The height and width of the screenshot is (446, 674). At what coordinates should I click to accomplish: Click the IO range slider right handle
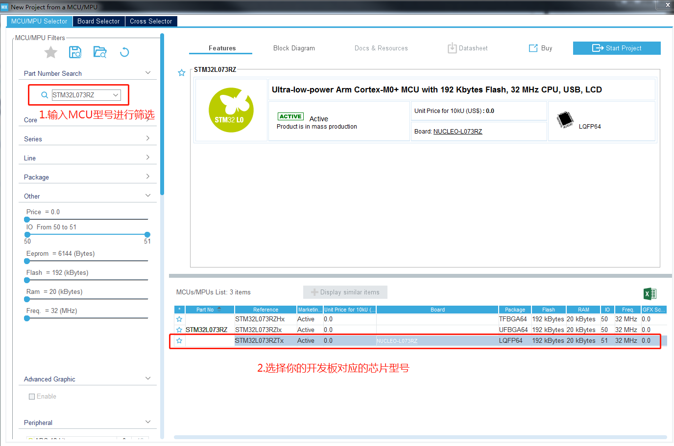(x=147, y=235)
